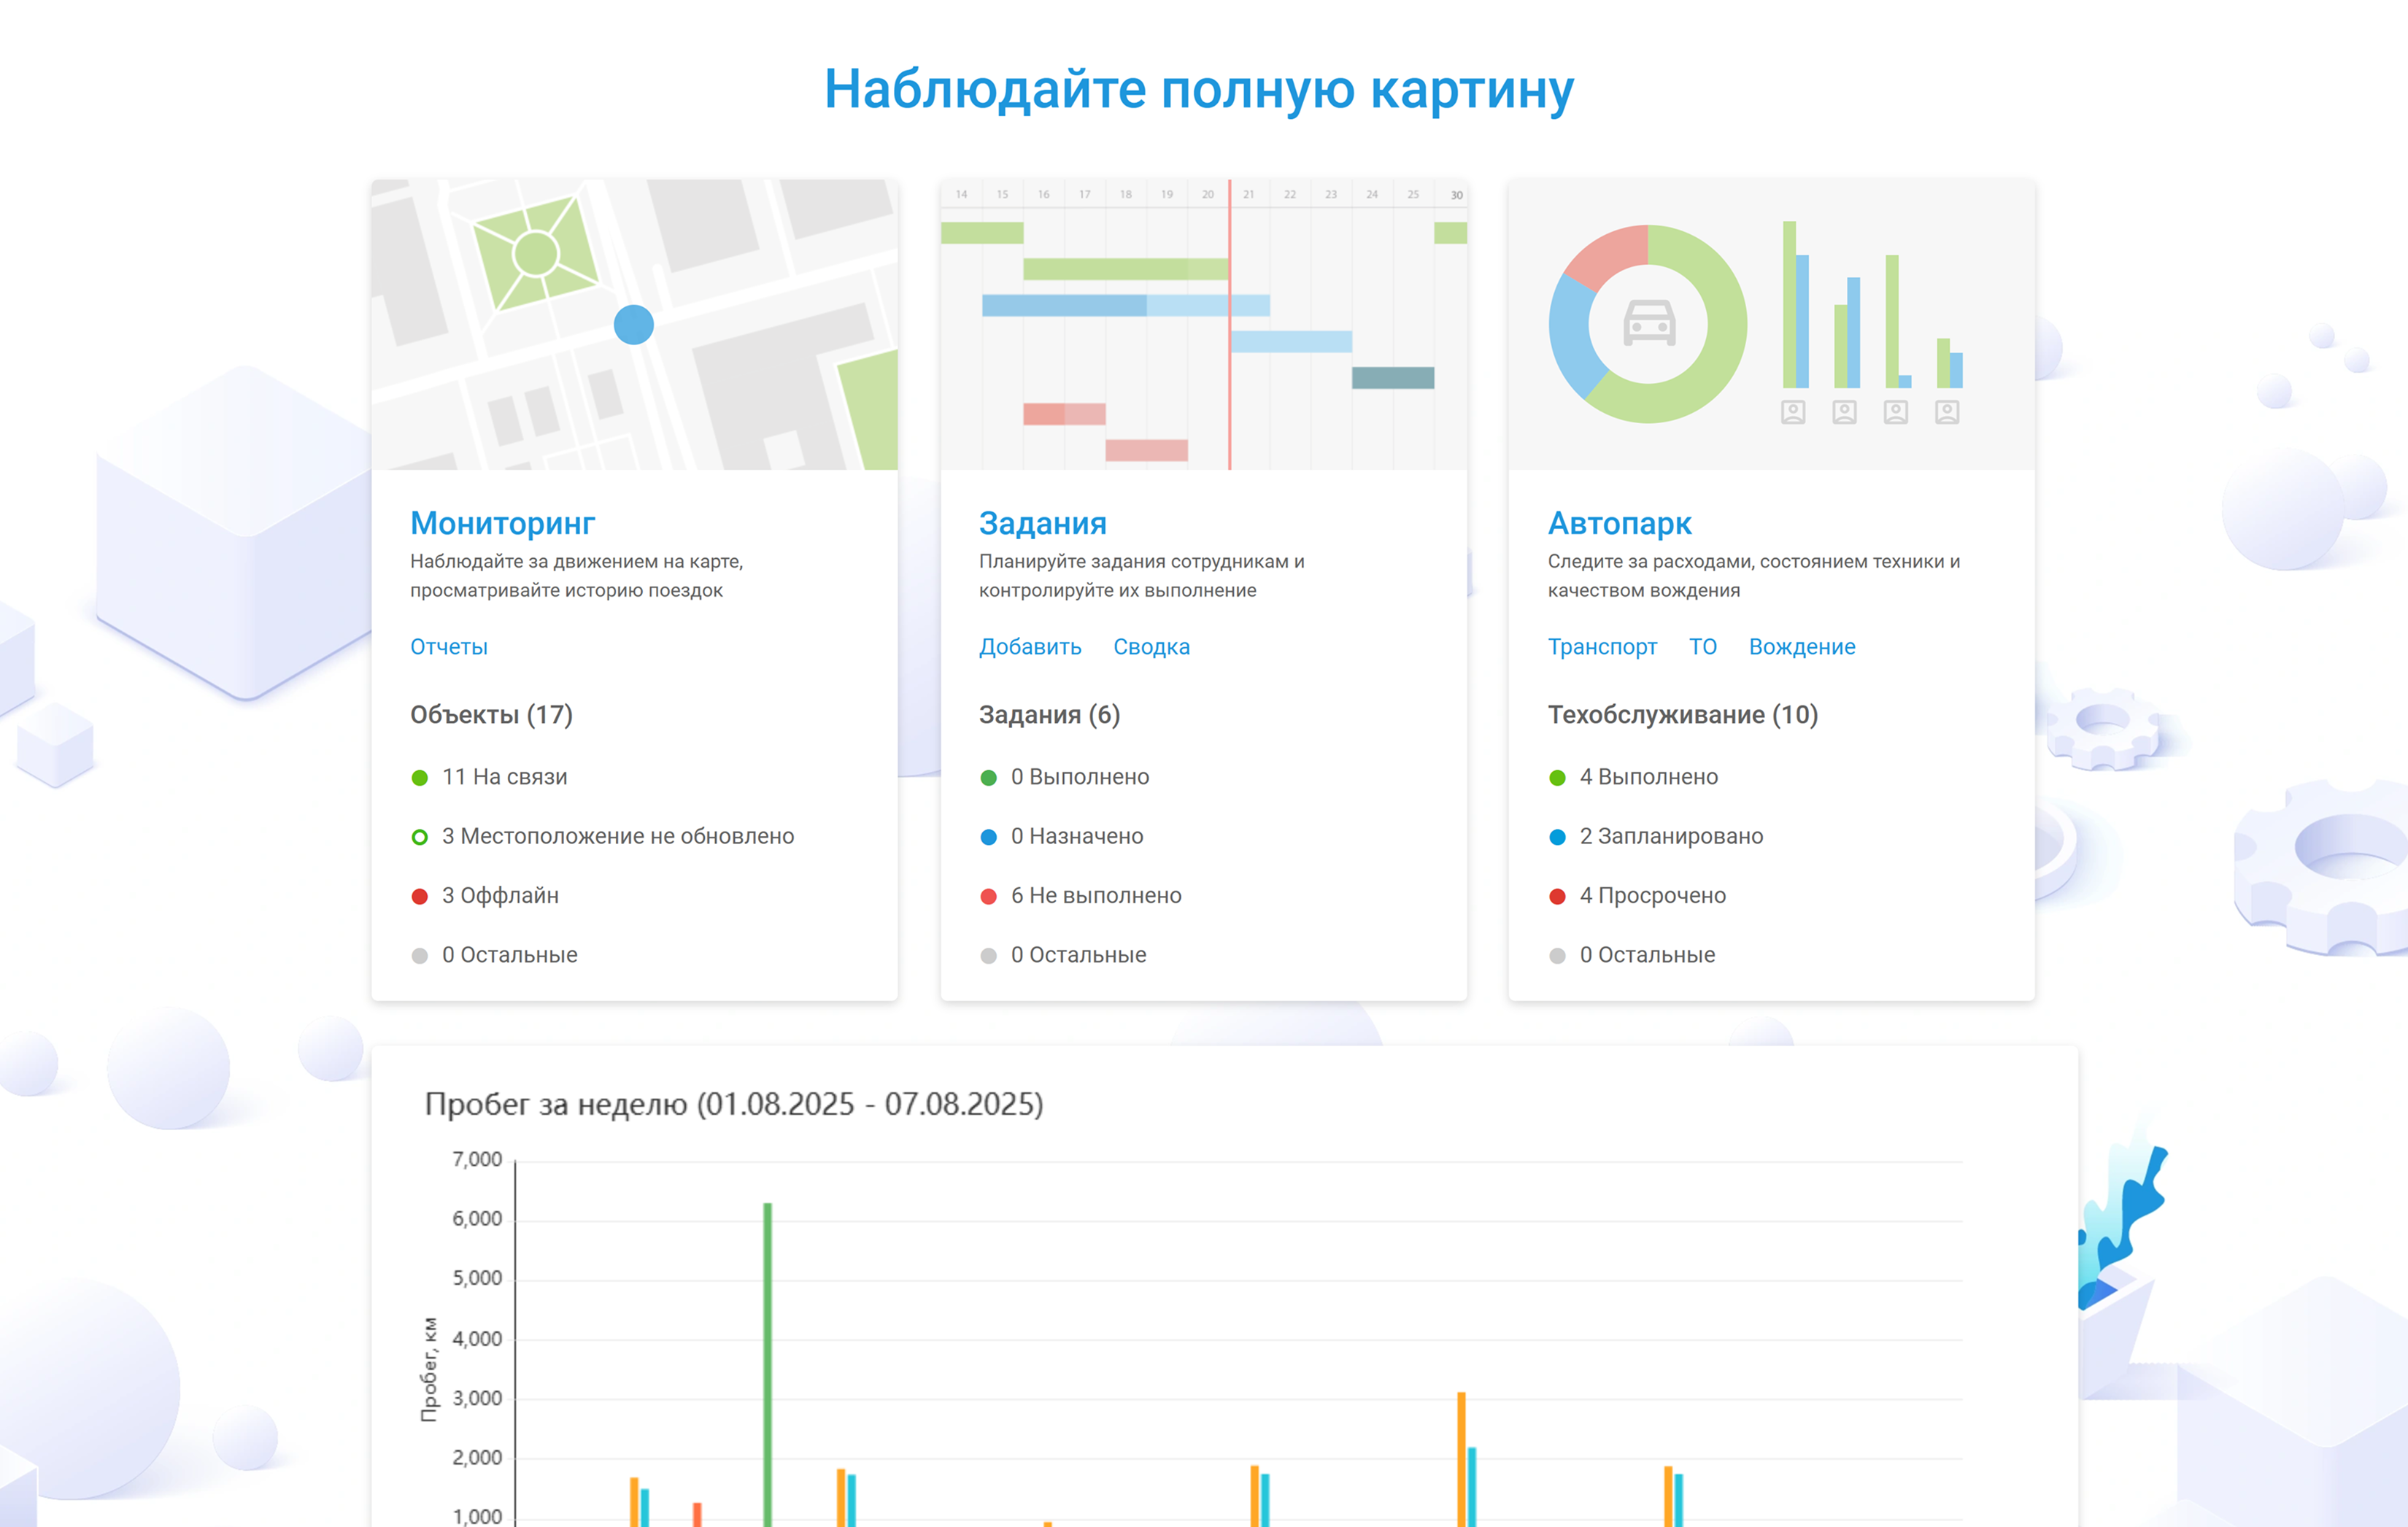The image size is (2408, 1527).
Task: Select the '2 Запланировано' maintenance row
Action: coord(1656,836)
